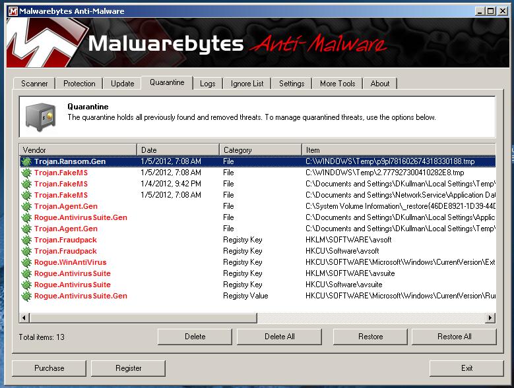Click the horizontal scrollbar left arrow
Viewport: 514px width, 388px height.
(x=24, y=318)
